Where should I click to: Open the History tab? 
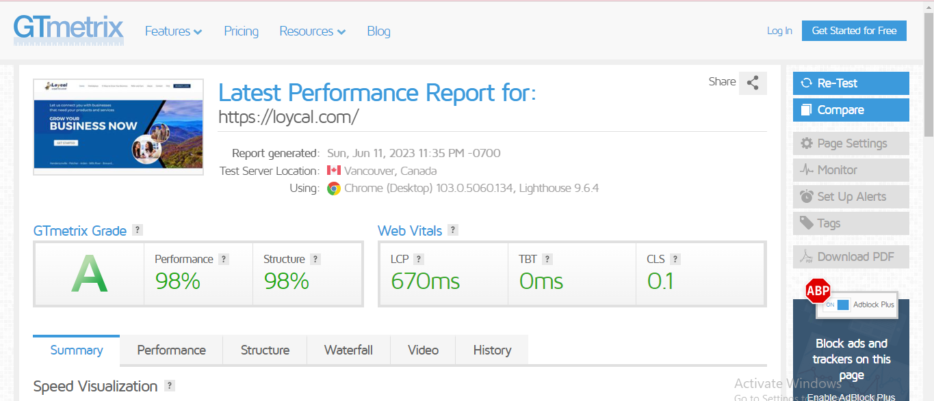click(492, 350)
